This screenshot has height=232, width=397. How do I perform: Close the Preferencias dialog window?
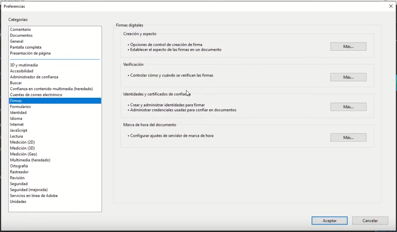pyautogui.click(x=391, y=6)
